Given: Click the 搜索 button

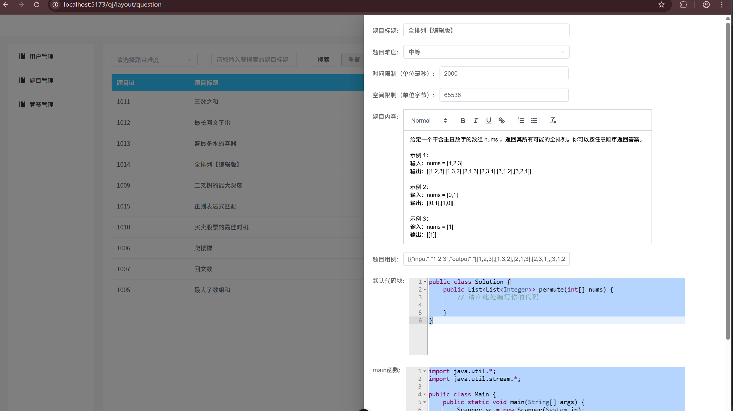Looking at the screenshot, I should [323, 59].
